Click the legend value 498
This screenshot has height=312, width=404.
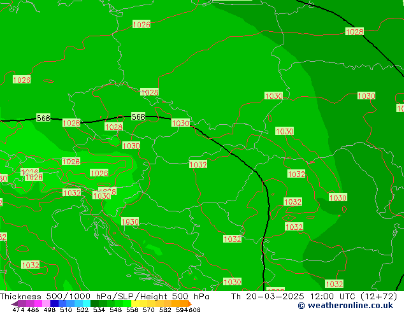tap(50, 309)
